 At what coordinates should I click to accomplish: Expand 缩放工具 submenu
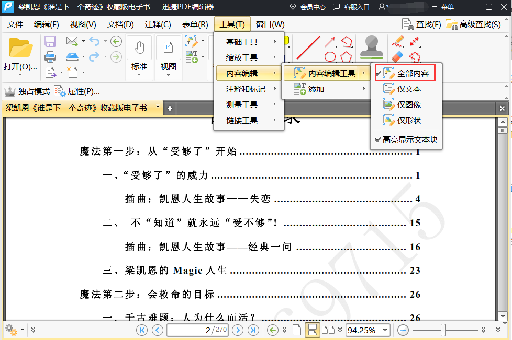pos(249,57)
